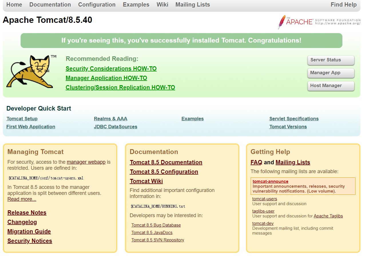Open Tomcat 8.5 Bug Database link
The height and width of the screenshot is (258, 369).
point(156,225)
